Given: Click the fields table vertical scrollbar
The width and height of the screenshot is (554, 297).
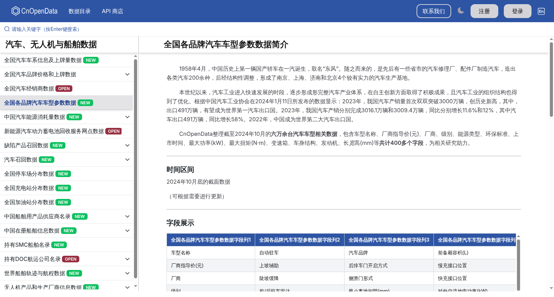Looking at the screenshot, I should click(518, 264).
